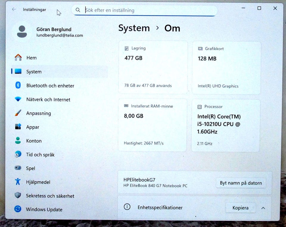This screenshot has width=286, height=227.
Task: Click the email lundberglund@telia.com
Action: (x=60, y=35)
